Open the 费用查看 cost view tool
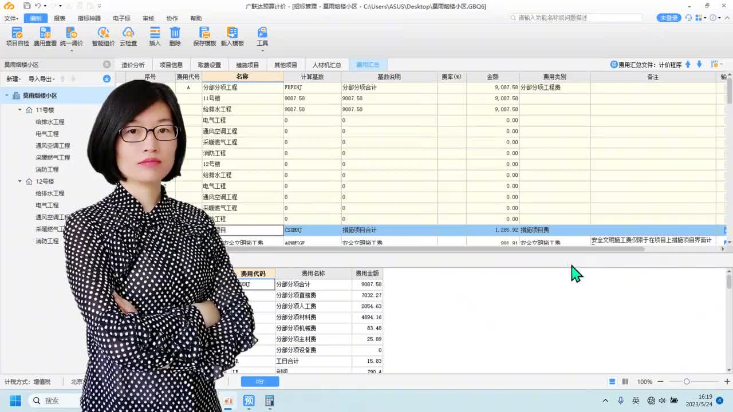Screen dimensions: 733x412 click(45, 36)
